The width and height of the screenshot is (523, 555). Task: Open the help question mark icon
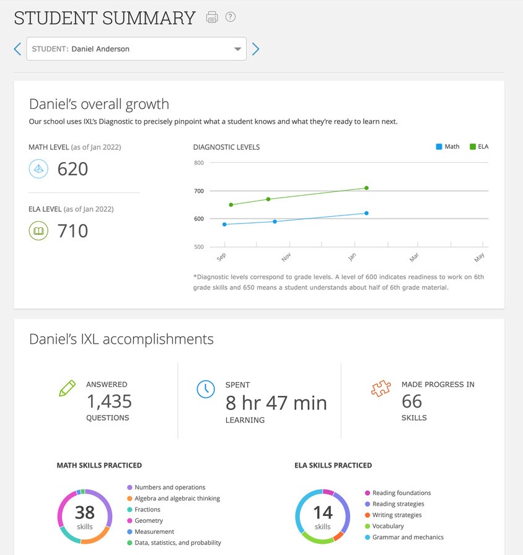coord(231,17)
